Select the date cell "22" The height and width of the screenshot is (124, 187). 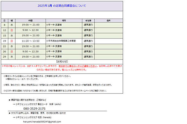click(4, 46)
